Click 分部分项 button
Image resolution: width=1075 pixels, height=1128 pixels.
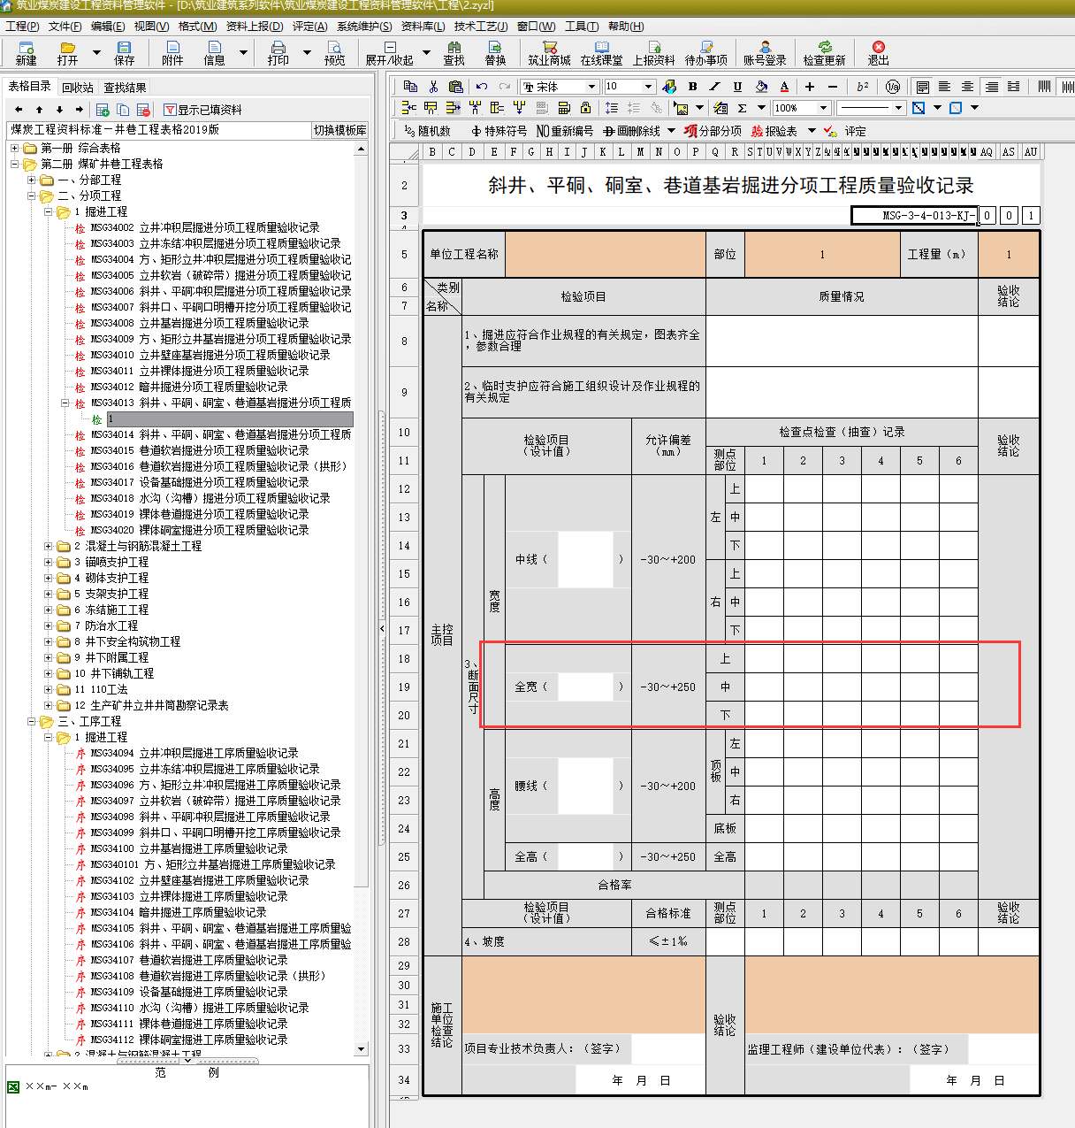click(x=713, y=131)
